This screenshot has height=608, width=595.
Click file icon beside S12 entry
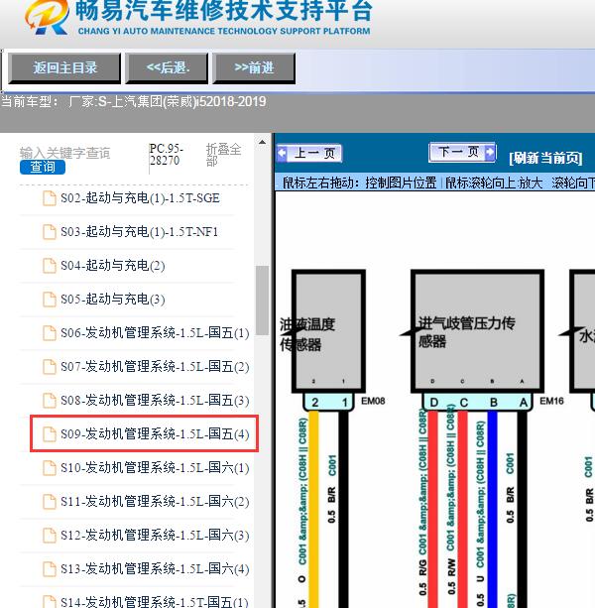pos(50,536)
